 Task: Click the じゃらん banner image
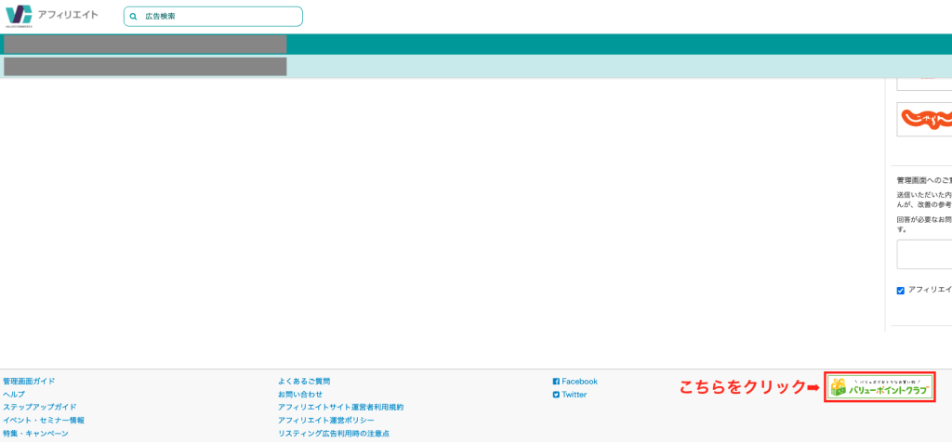click(925, 119)
